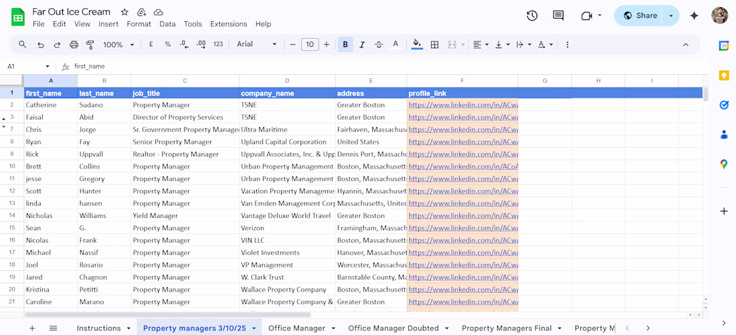Decrease the font size

pyautogui.click(x=293, y=45)
